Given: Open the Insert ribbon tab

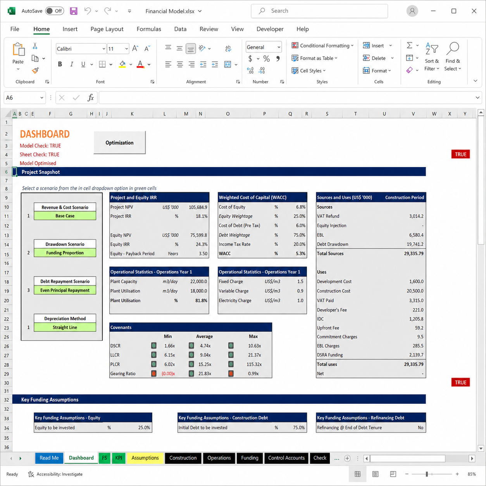Looking at the screenshot, I should pos(70,29).
